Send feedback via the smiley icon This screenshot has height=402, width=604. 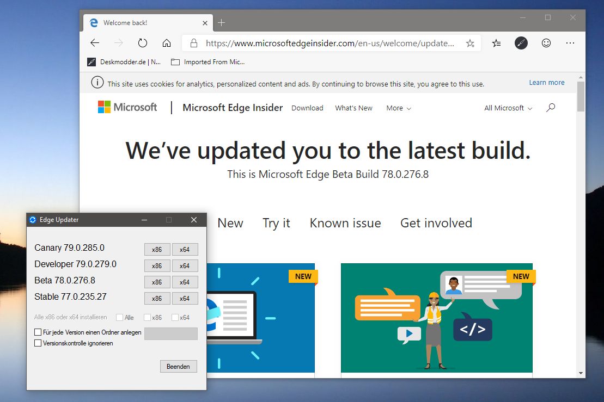[546, 43]
